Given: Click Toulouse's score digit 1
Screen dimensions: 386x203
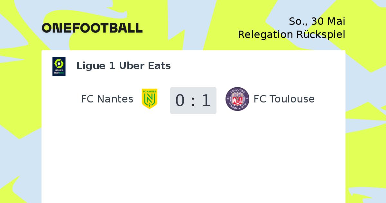Looking at the screenshot, I should 206,101.
